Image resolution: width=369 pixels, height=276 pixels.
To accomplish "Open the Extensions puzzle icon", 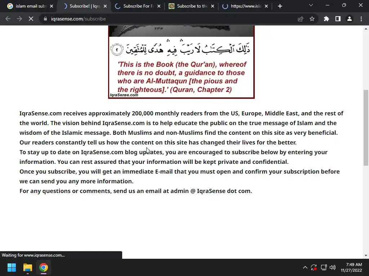I will point(326,19).
